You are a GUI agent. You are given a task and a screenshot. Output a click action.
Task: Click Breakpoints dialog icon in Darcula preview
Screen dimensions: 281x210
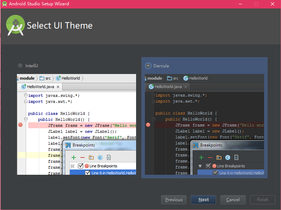196,145
